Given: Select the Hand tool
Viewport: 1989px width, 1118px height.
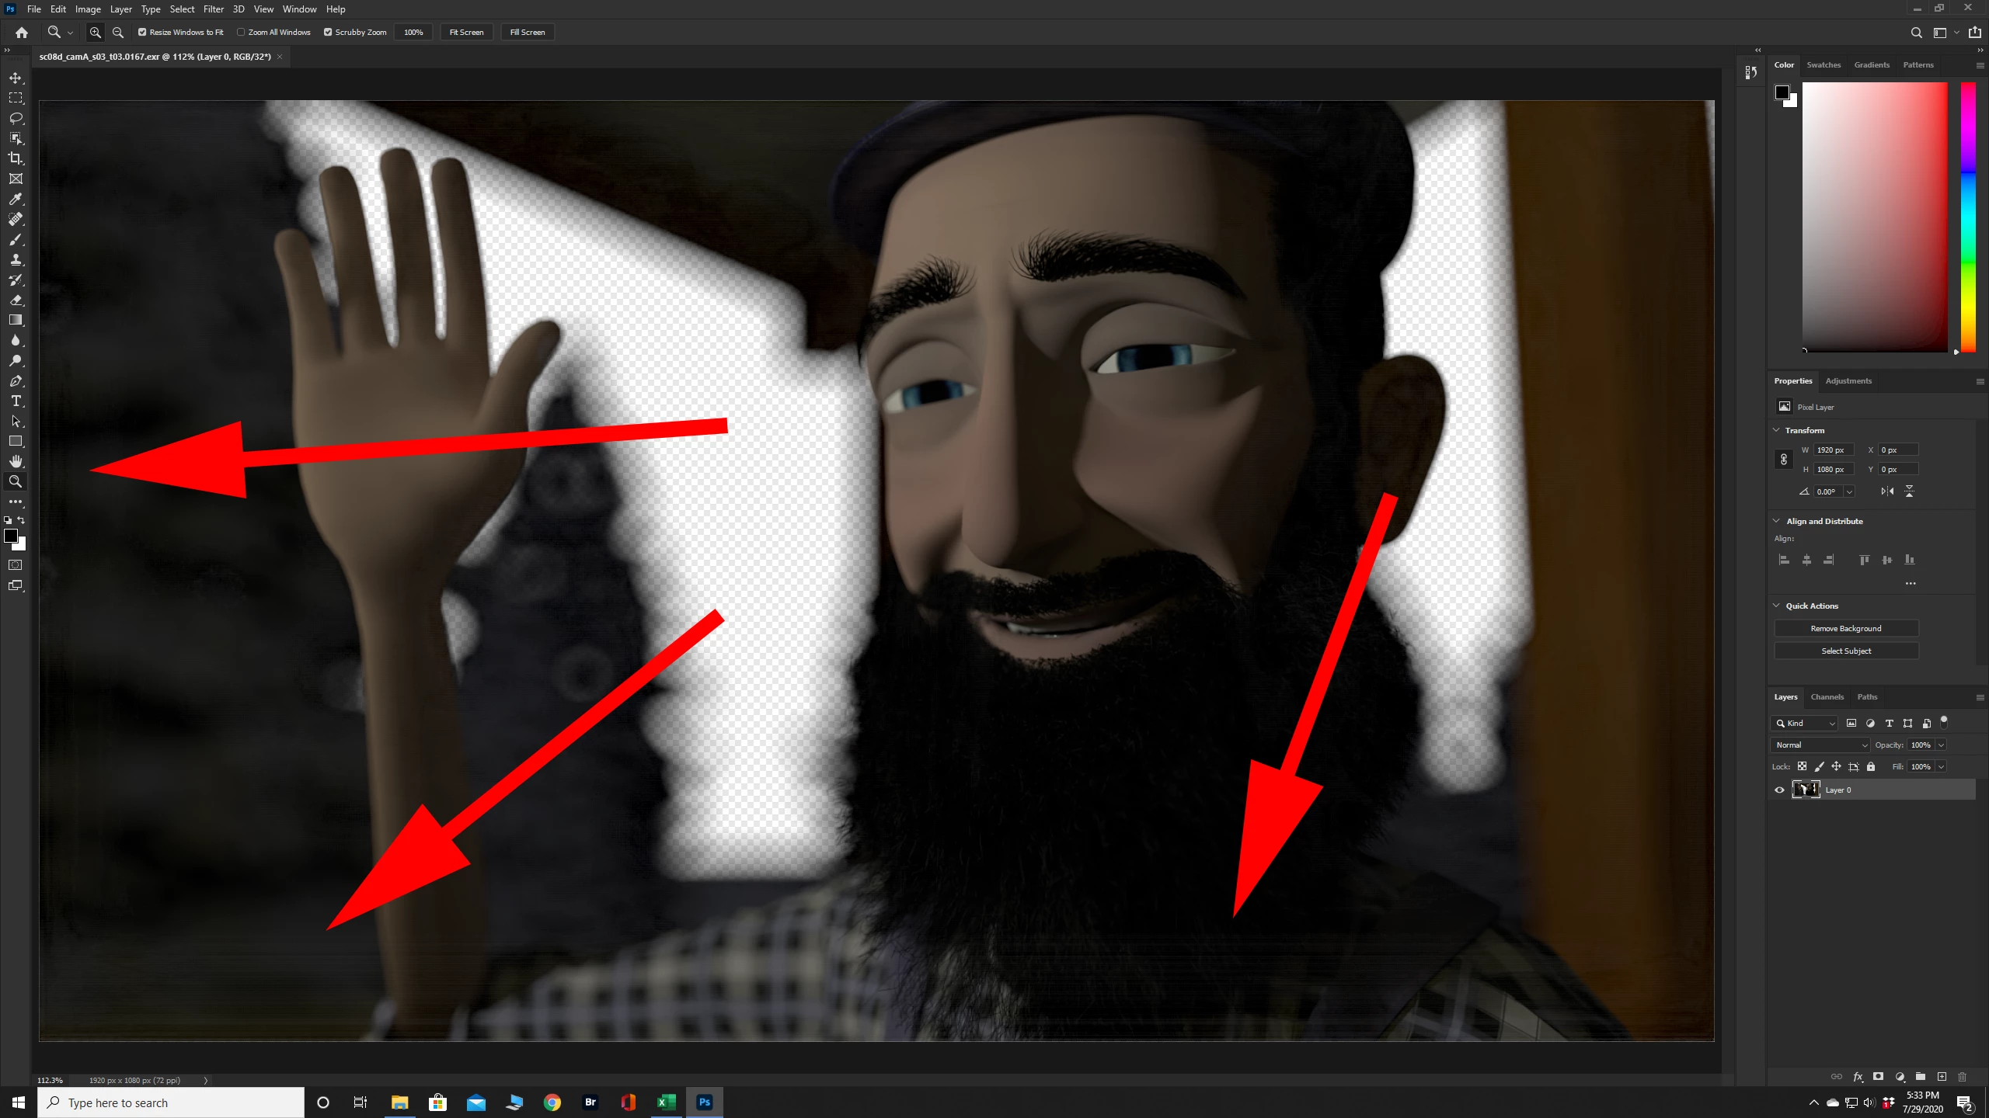Looking at the screenshot, I should pyautogui.click(x=16, y=461).
